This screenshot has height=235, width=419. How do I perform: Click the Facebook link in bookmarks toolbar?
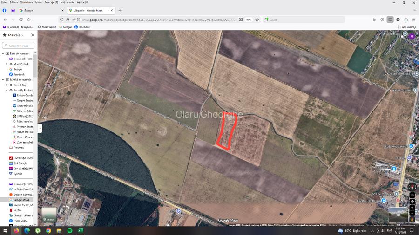pos(82,27)
